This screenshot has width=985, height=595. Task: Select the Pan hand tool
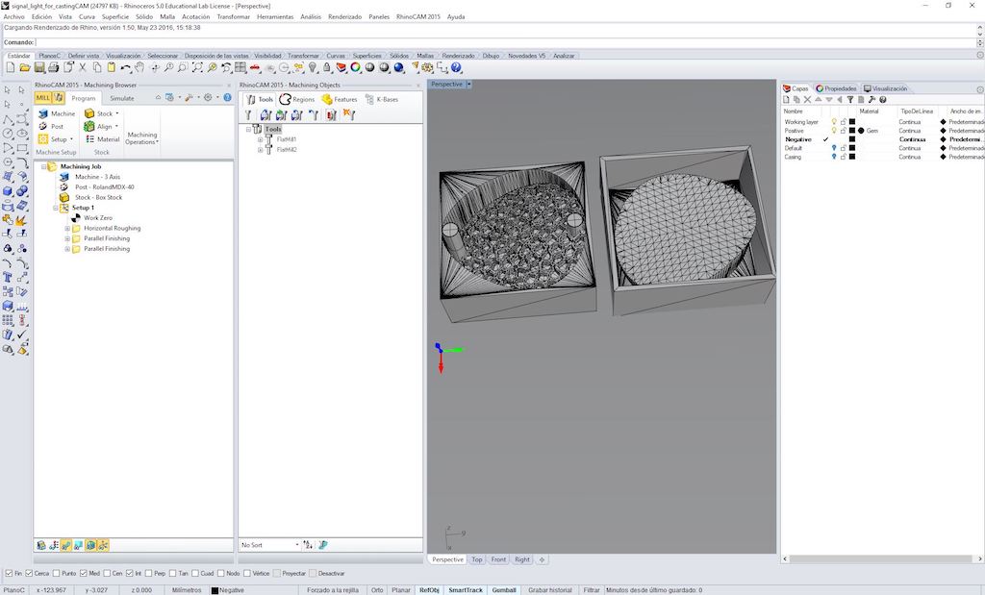coord(139,67)
